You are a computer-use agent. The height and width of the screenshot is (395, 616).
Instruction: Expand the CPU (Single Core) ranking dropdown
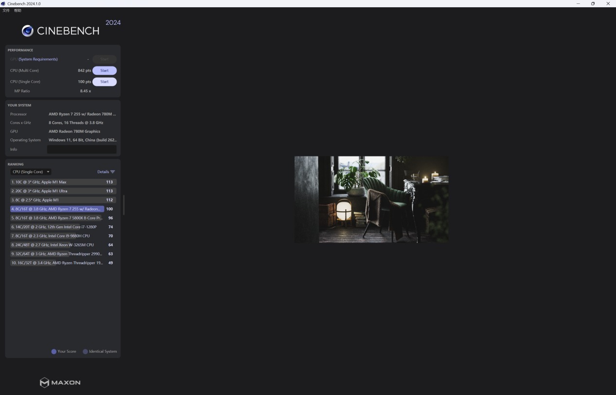[31, 172]
